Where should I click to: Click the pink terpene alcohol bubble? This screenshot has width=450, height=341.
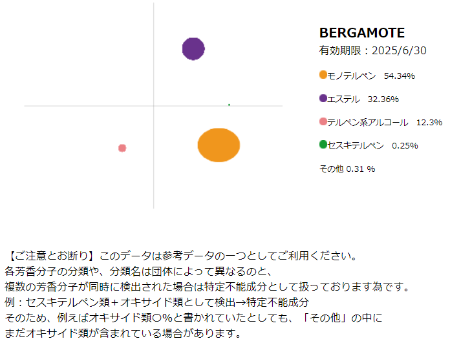click(x=122, y=148)
